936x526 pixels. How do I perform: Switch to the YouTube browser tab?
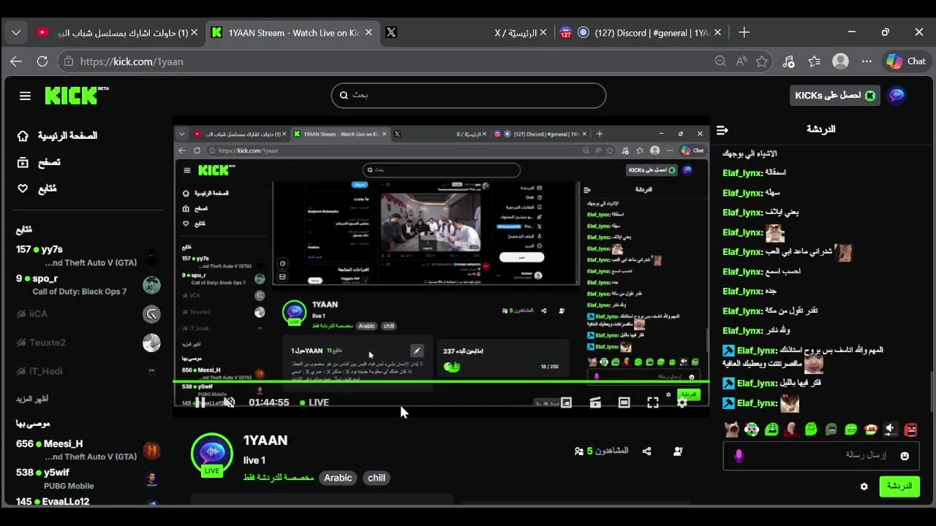pyautogui.click(x=117, y=32)
